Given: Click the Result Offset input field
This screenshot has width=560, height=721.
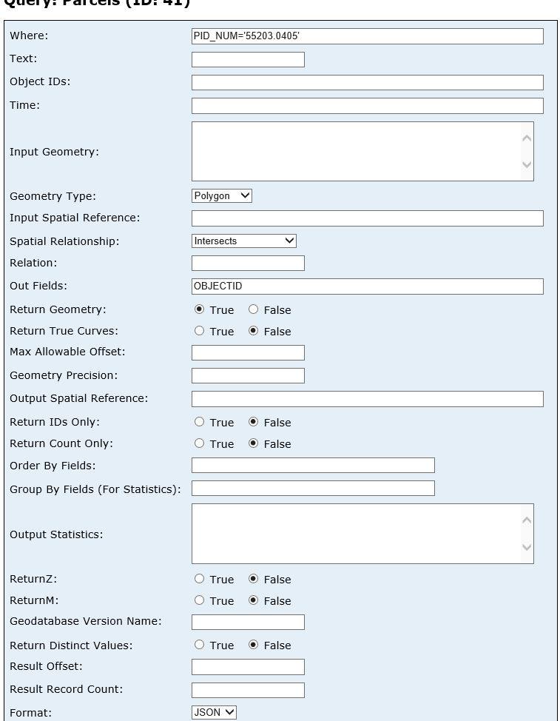Looking at the screenshot, I should pyautogui.click(x=248, y=667).
